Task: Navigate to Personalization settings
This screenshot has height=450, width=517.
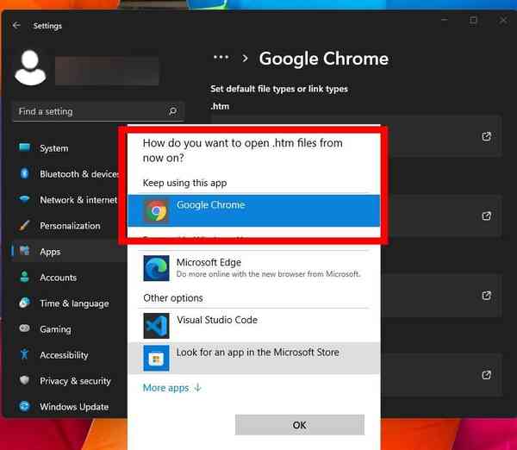Action: coord(69,226)
